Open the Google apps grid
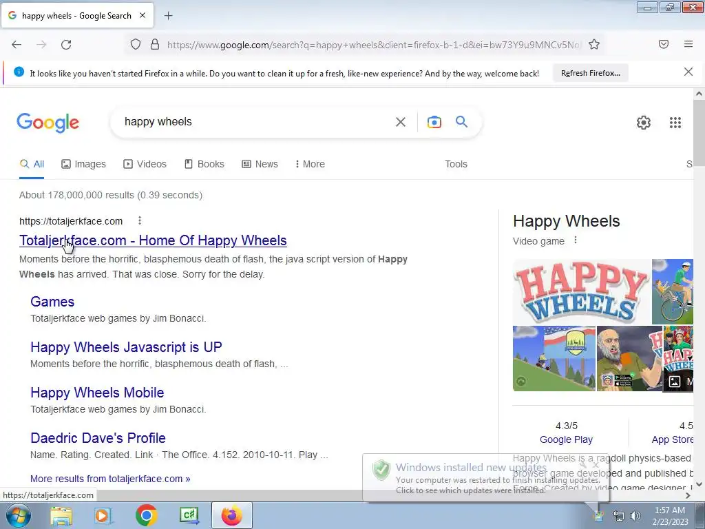Viewport: 705px width, 529px height. point(675,123)
